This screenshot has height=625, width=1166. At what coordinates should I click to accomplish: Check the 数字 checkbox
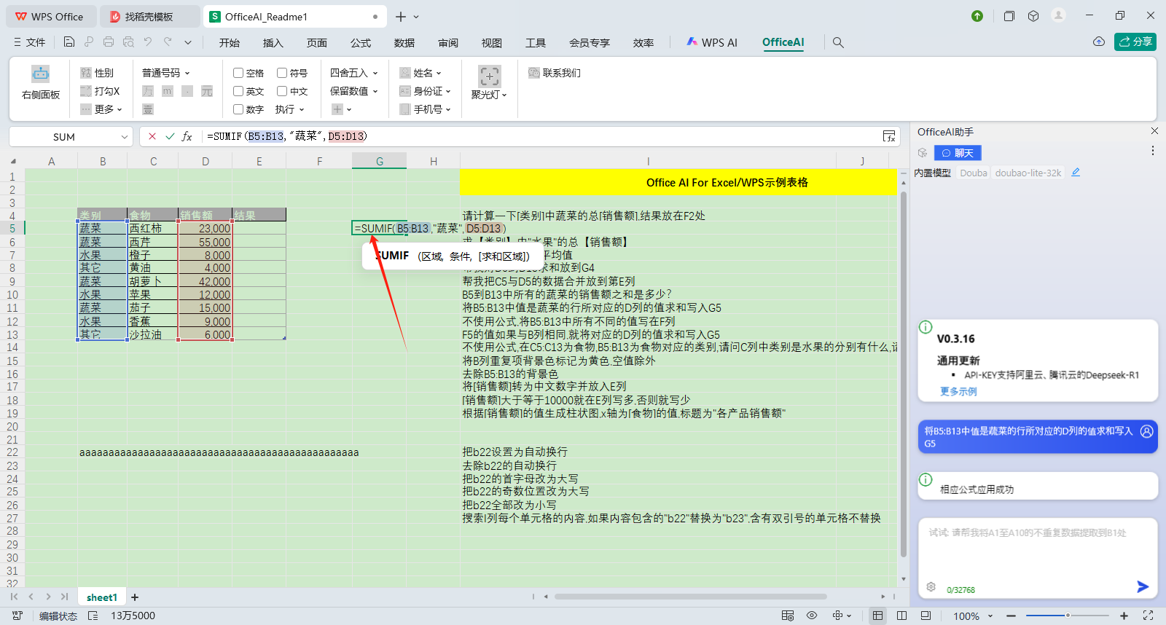coord(238,109)
